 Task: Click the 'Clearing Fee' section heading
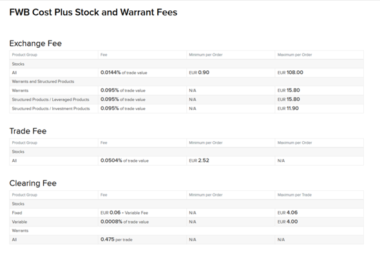(x=33, y=183)
